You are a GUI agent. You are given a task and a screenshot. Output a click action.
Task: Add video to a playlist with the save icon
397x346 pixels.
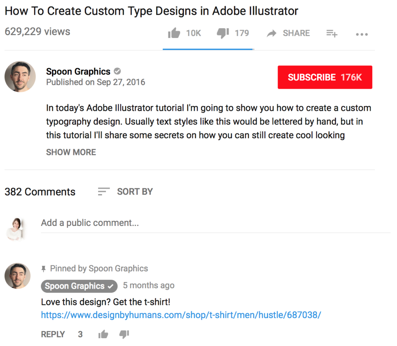(x=331, y=34)
